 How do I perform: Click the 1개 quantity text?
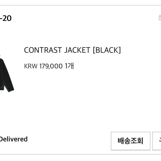coord(69,66)
